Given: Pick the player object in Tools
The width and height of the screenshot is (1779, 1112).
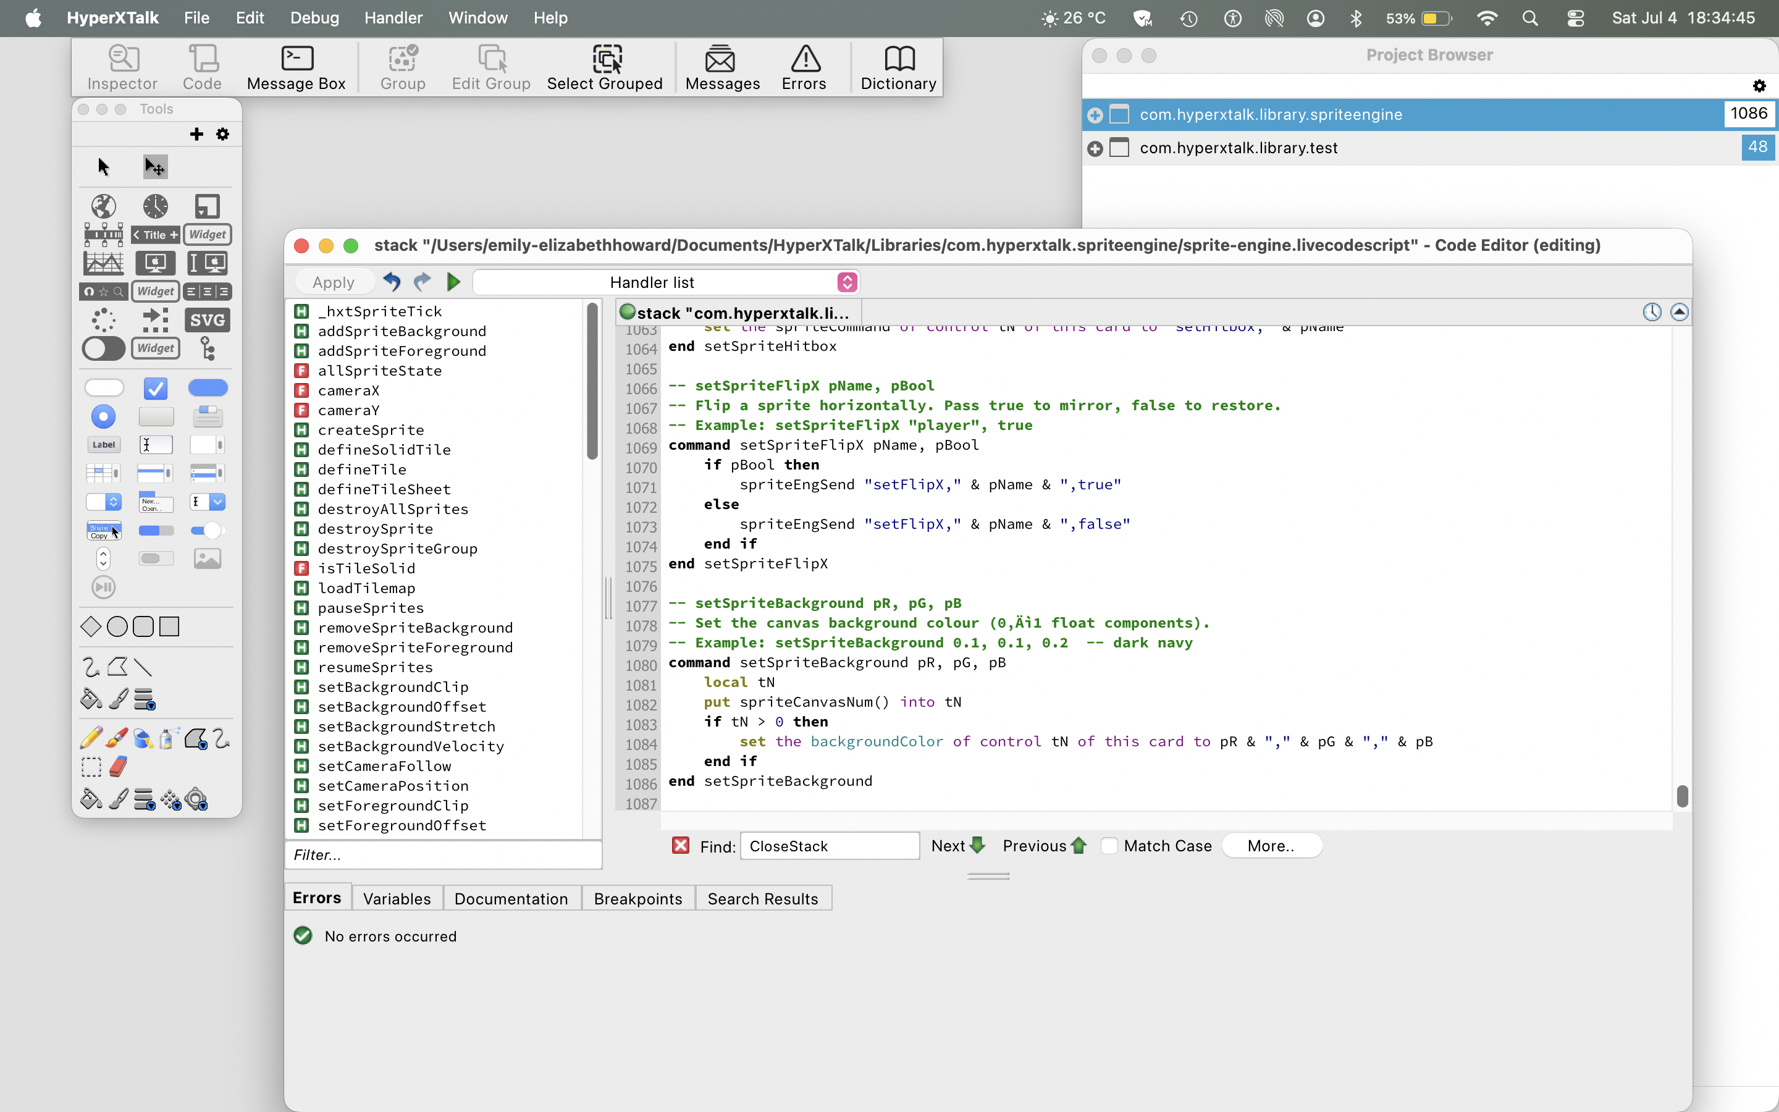Looking at the screenshot, I should (x=104, y=587).
